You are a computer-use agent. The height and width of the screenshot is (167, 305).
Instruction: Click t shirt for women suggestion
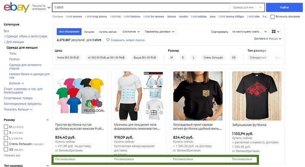coord(154,16)
